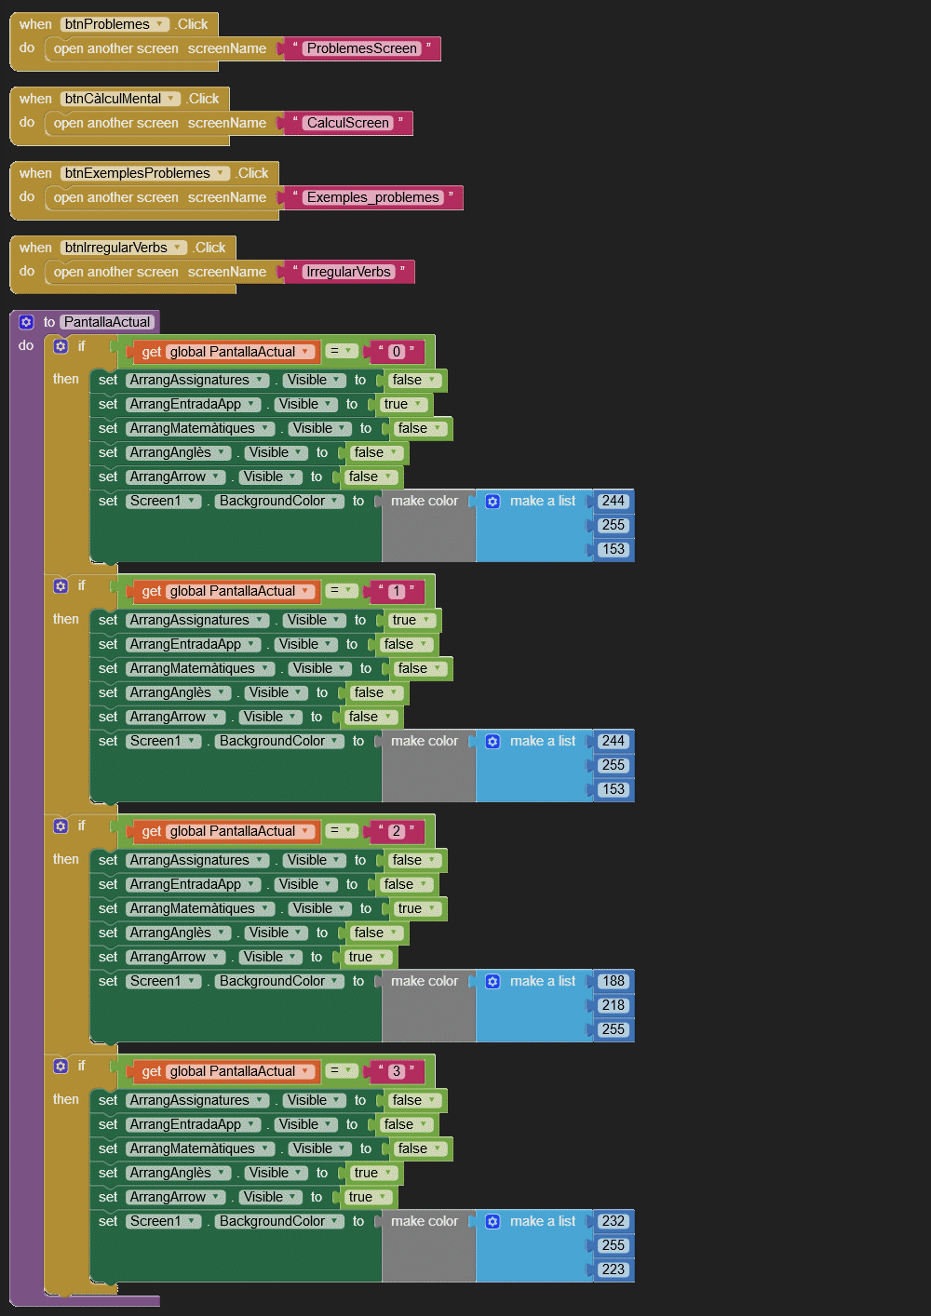Click the Exemples_problemes text string

[x=372, y=197]
